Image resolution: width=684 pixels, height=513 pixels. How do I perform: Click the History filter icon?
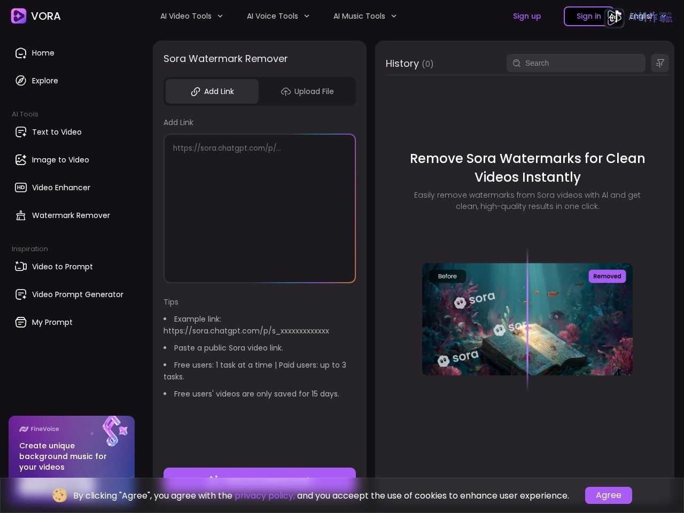(660, 63)
